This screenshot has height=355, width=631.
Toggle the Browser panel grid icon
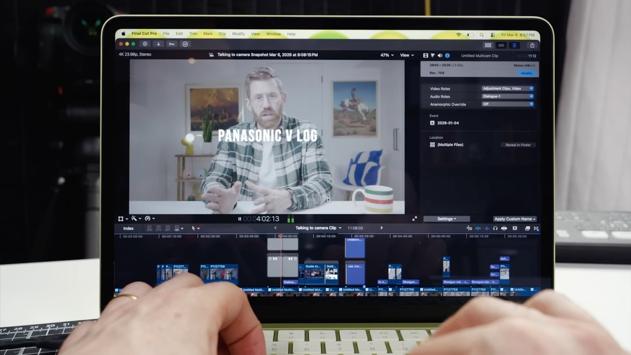(488, 45)
